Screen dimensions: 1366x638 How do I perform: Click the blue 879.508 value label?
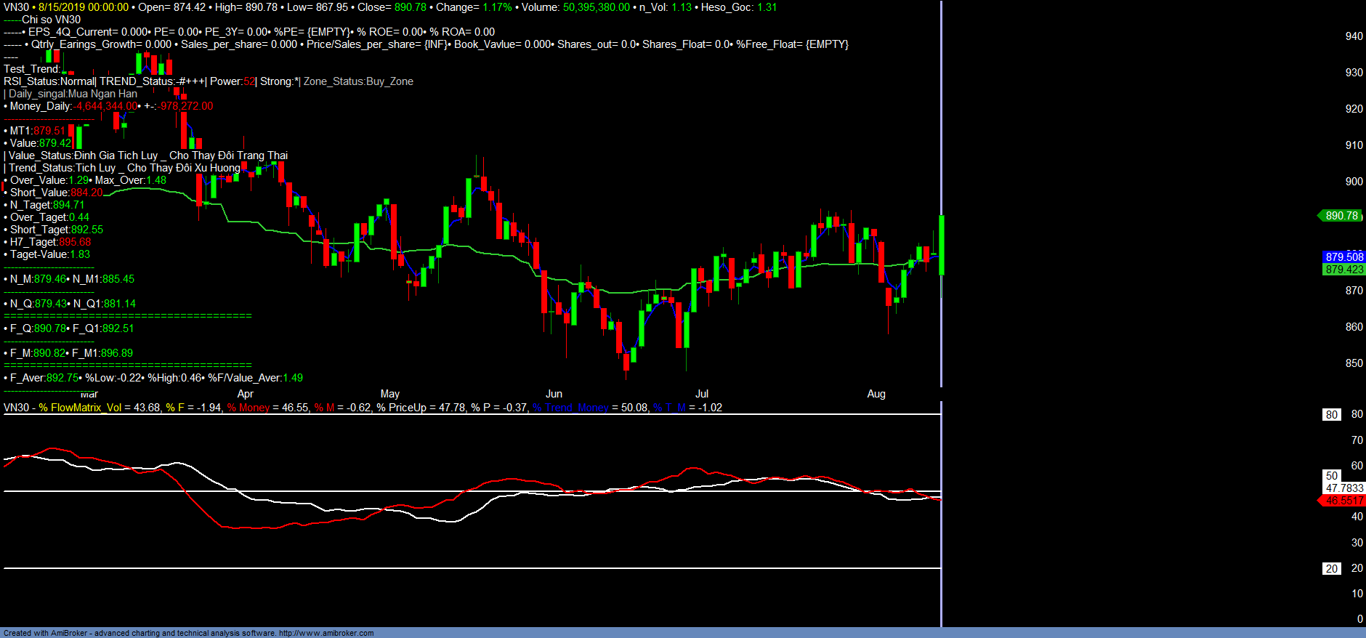(x=1343, y=257)
